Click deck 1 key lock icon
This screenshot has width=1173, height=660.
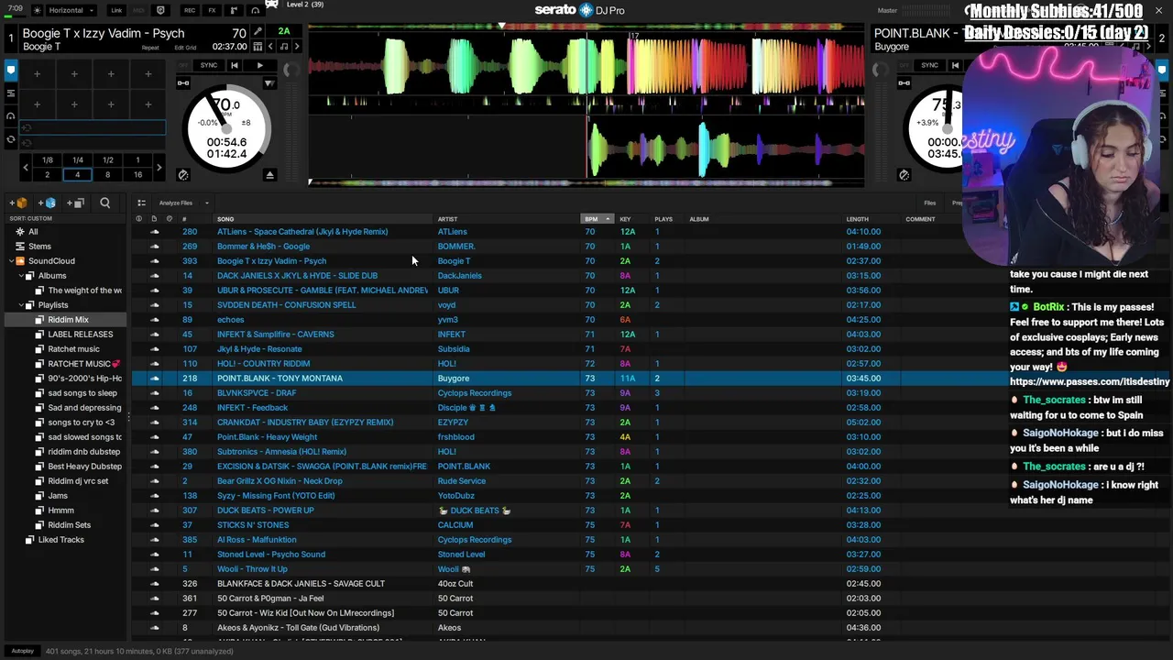pos(183,83)
